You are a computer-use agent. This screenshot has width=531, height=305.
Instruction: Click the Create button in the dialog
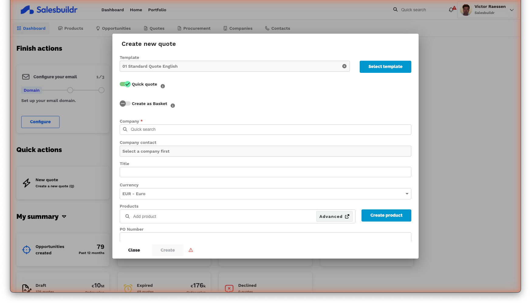click(x=168, y=250)
